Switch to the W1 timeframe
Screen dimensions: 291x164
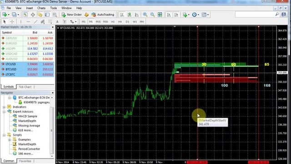click(x=135, y=22)
